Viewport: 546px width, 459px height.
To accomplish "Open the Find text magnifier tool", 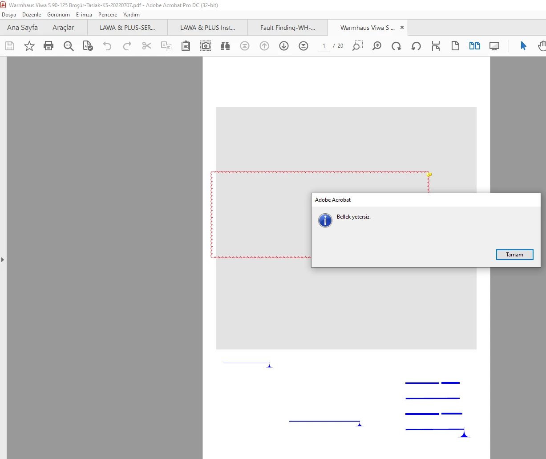I will click(69, 46).
